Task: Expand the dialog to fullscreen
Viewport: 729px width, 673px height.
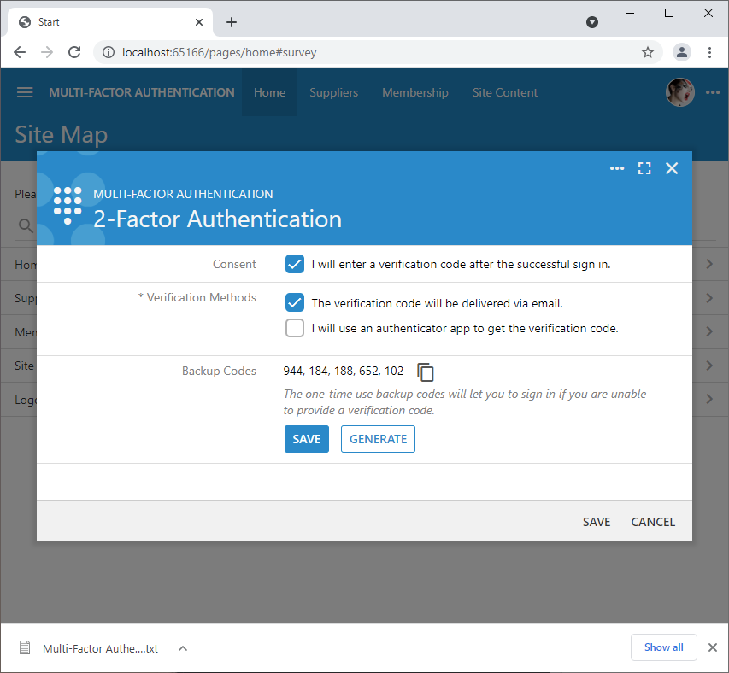Action: [644, 168]
